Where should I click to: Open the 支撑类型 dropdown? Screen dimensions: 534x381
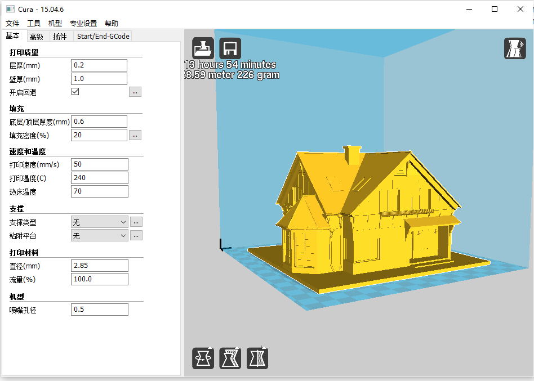[100, 222]
